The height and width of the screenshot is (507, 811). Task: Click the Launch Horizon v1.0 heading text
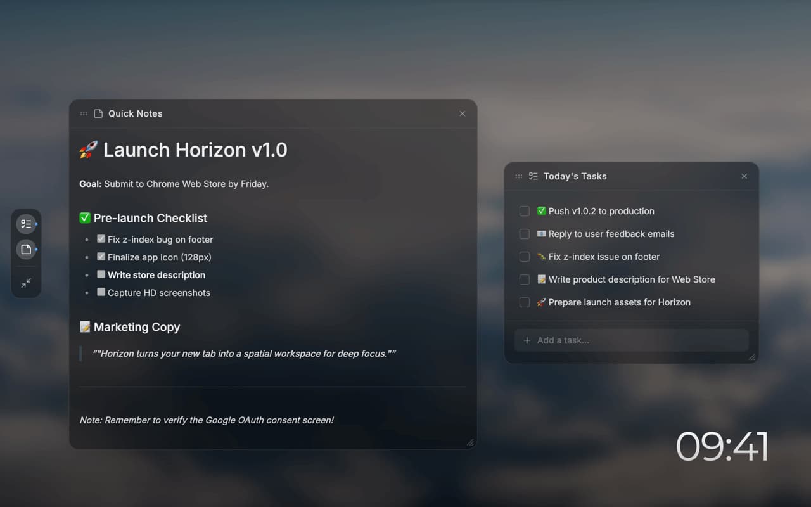click(195, 150)
